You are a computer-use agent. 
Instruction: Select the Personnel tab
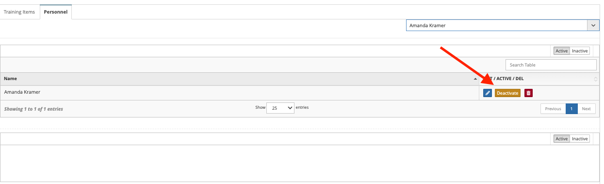point(55,12)
